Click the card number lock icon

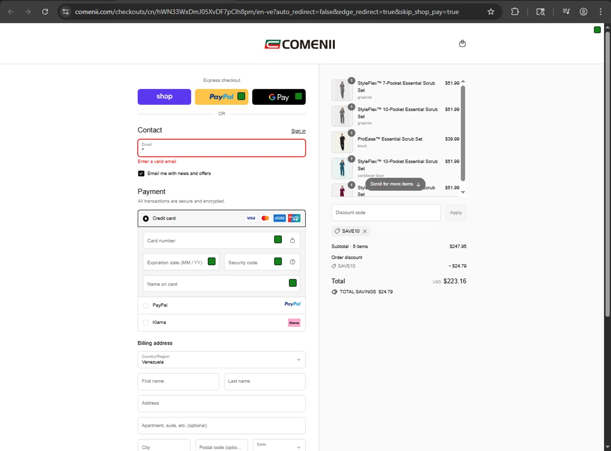pyautogui.click(x=292, y=240)
